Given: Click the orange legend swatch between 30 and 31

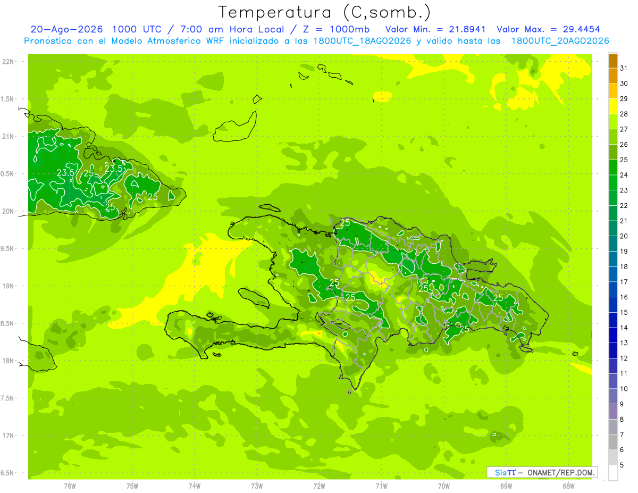Looking at the screenshot, I should [x=613, y=76].
